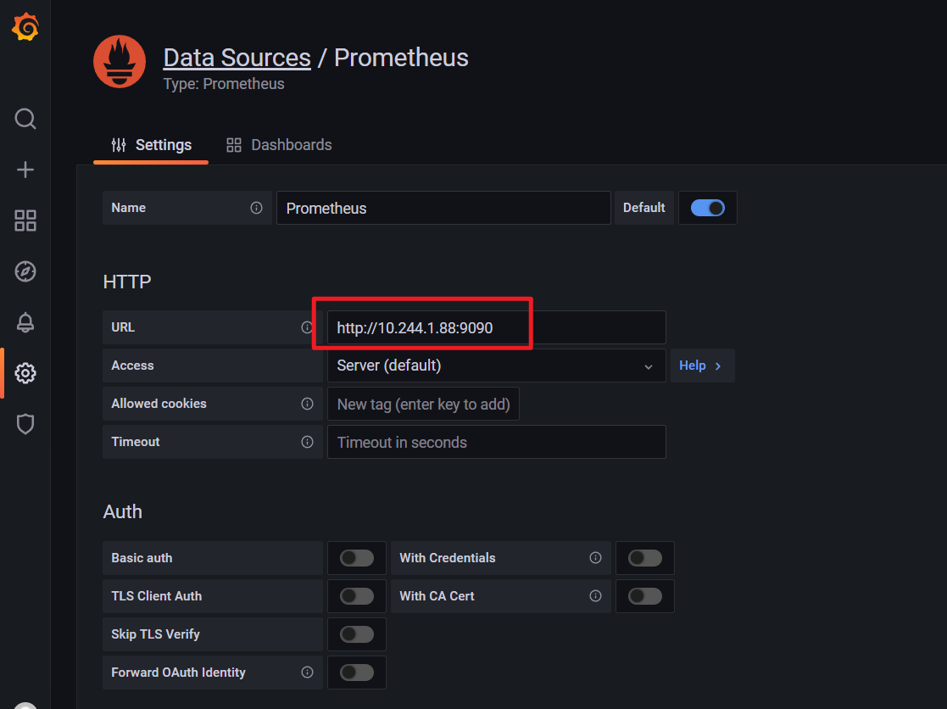The width and height of the screenshot is (947, 709).
Task: Click the info icon beside Name
Action: point(257,208)
